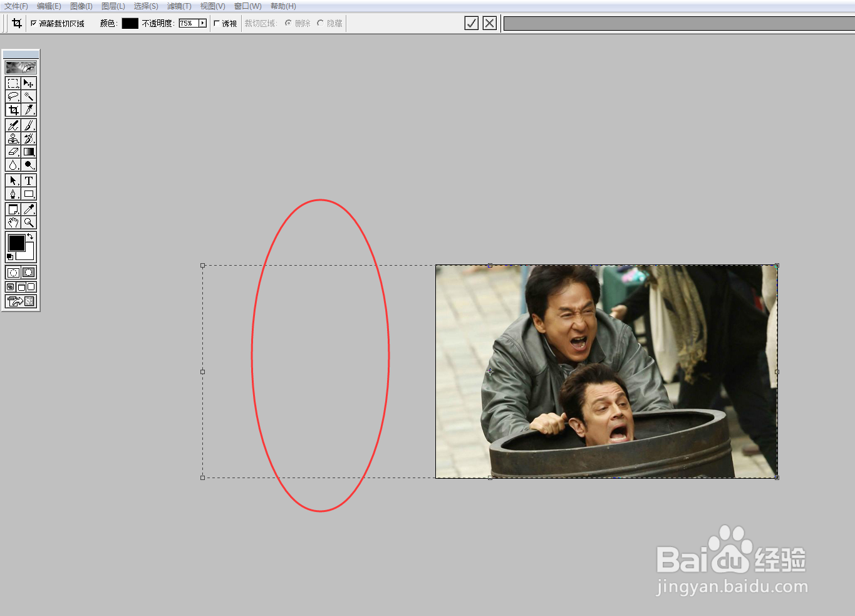Click the eye logo at toolbox top

tap(21, 68)
